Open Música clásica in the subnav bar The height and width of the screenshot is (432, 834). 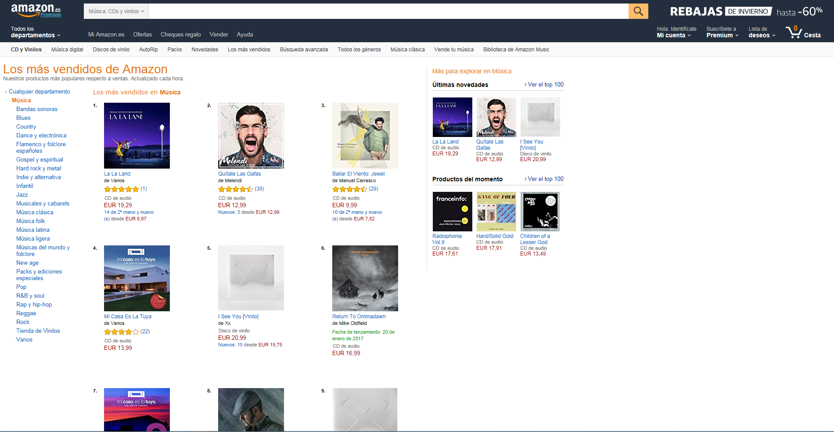pos(407,50)
